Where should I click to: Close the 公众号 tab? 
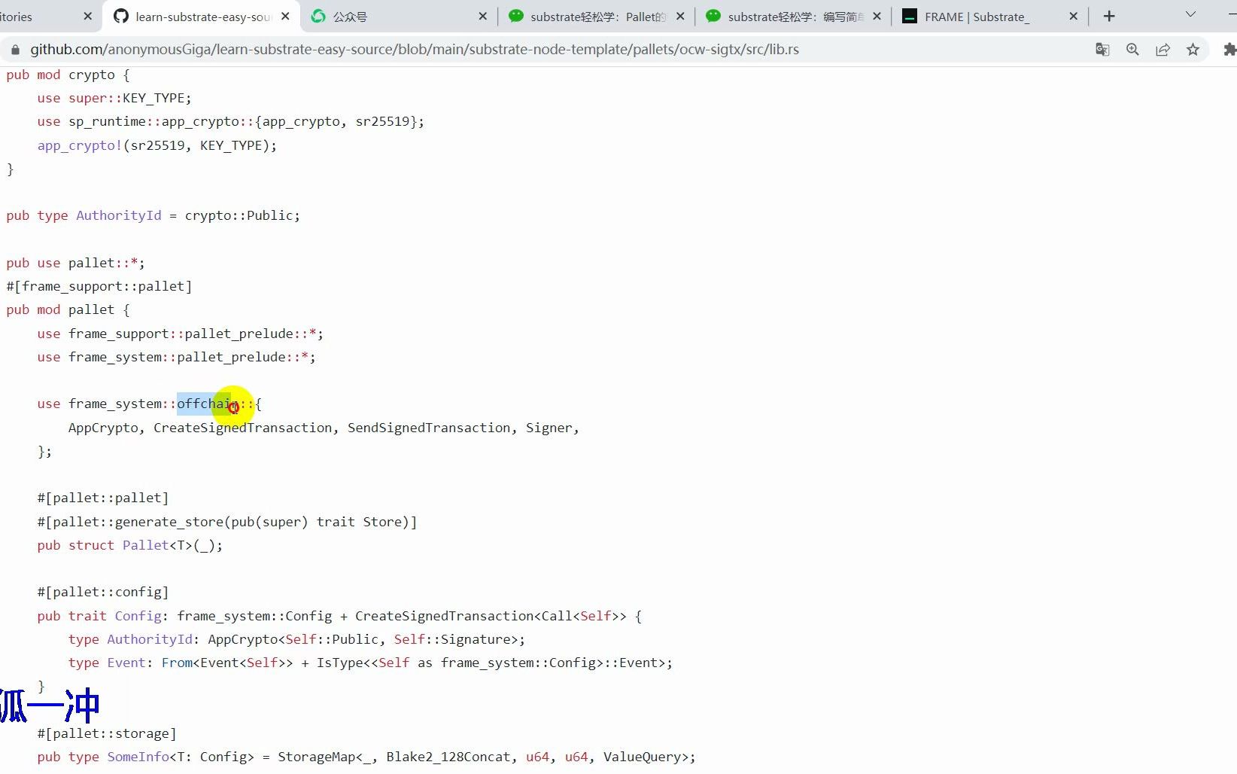(x=482, y=16)
